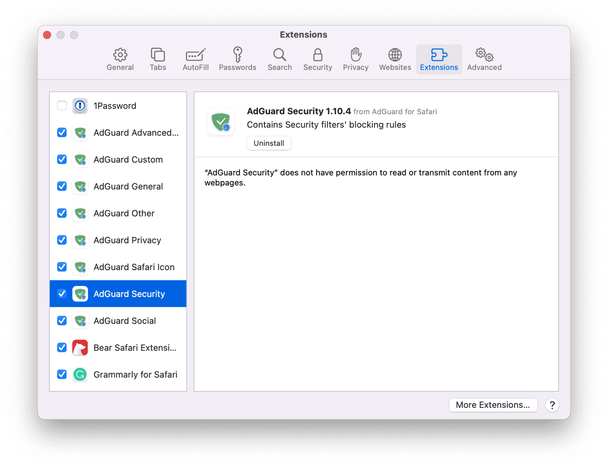
Task: Open the Passwords key icon
Action: (237, 59)
